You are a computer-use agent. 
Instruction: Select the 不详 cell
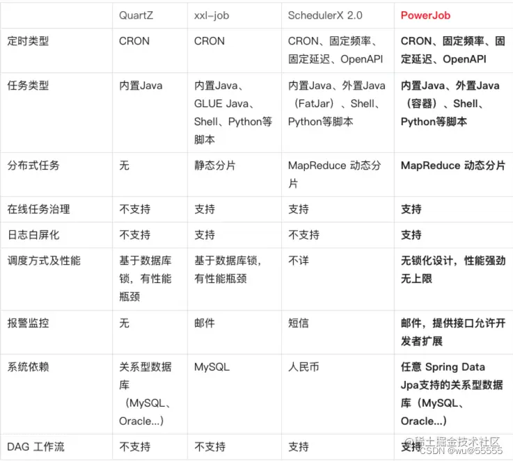tap(299, 260)
